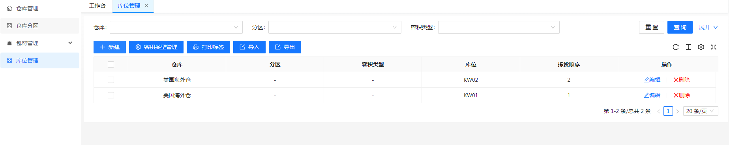Click the 导入 button
Image resolution: width=729 pixels, height=145 pixels.
[249, 47]
